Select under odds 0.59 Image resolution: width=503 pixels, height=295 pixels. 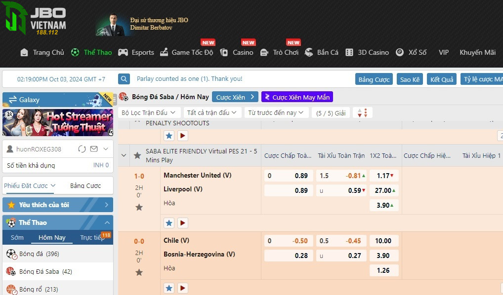click(341, 190)
